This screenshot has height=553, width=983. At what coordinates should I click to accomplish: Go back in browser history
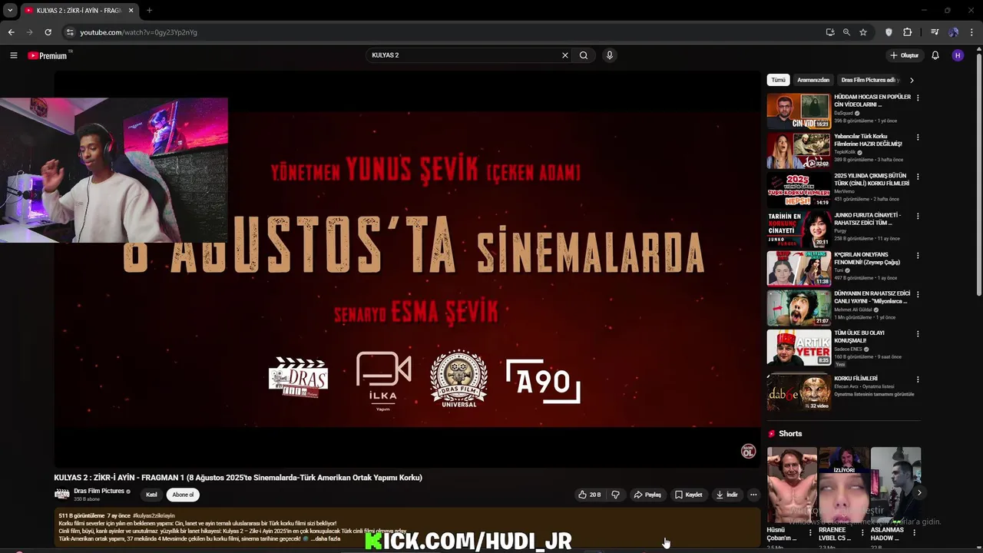point(11,32)
